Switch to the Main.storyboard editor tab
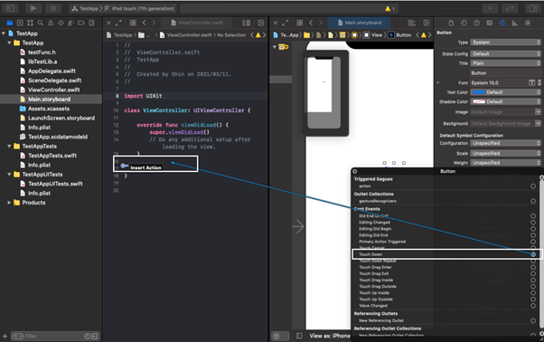The height and width of the screenshot is (342, 544). [359, 23]
